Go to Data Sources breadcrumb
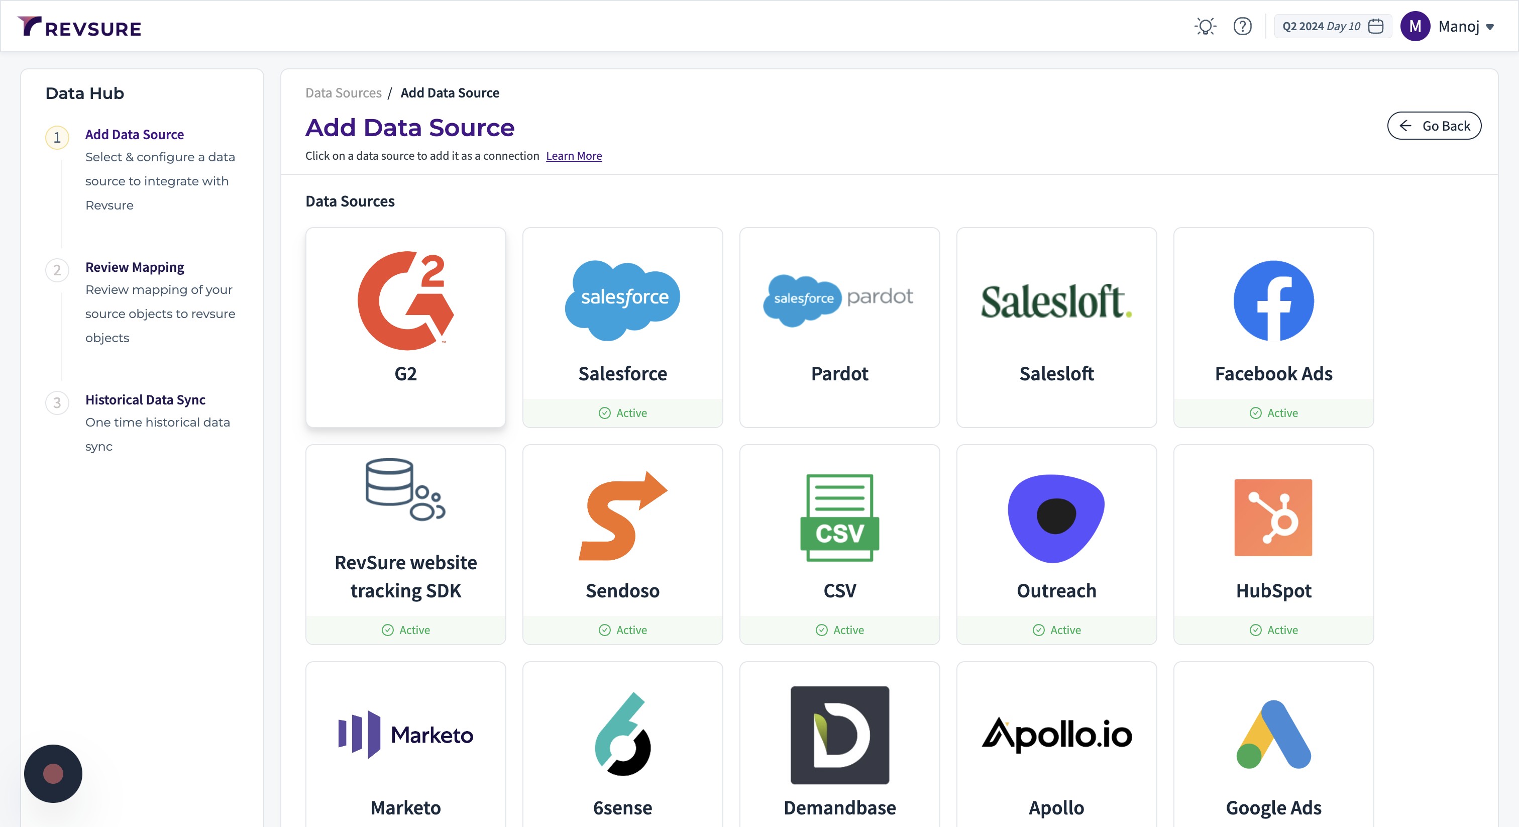Screen dimensions: 1519x827 (343, 92)
